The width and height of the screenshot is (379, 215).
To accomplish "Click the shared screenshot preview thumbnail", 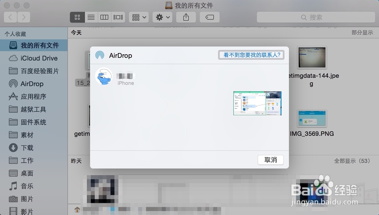I will point(257,103).
